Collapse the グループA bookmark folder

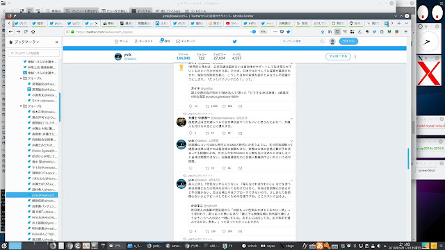pos(21,78)
